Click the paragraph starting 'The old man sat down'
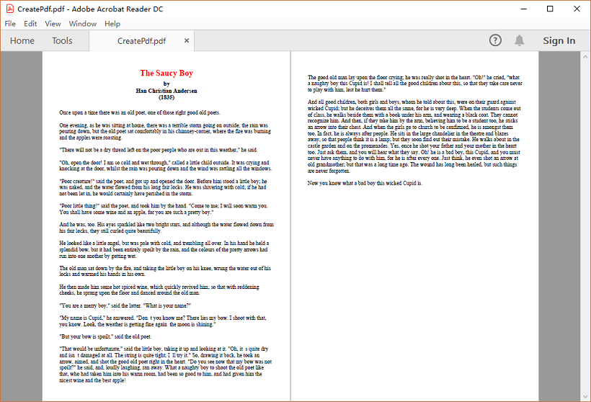The width and height of the screenshot is (591, 402). click(165, 271)
